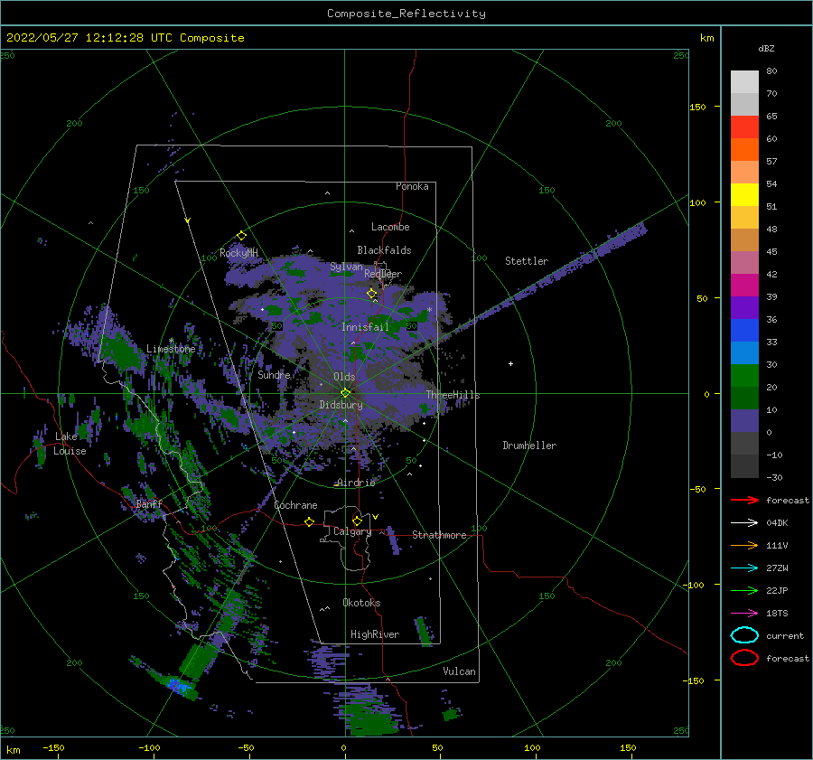Click the HighRiver city label
The height and width of the screenshot is (760, 813).
coord(374,634)
